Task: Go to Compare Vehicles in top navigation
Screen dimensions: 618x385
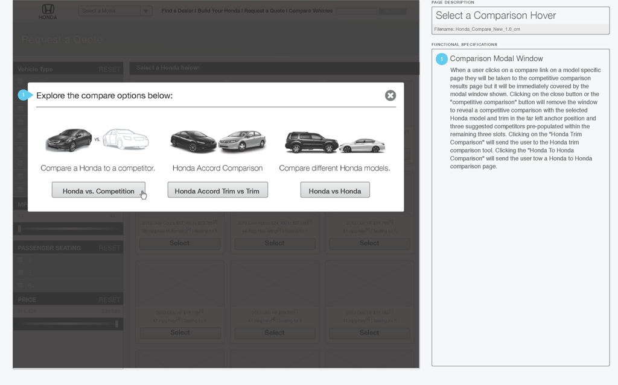Action: click(310, 11)
